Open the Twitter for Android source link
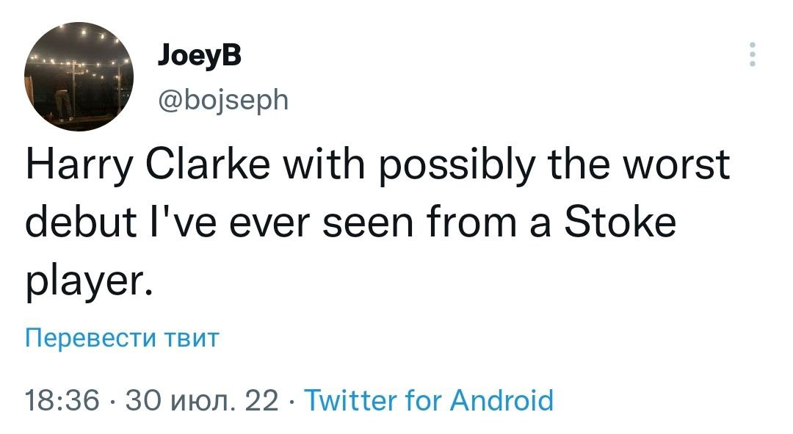Viewport: 793px width, 434px height. (x=428, y=401)
